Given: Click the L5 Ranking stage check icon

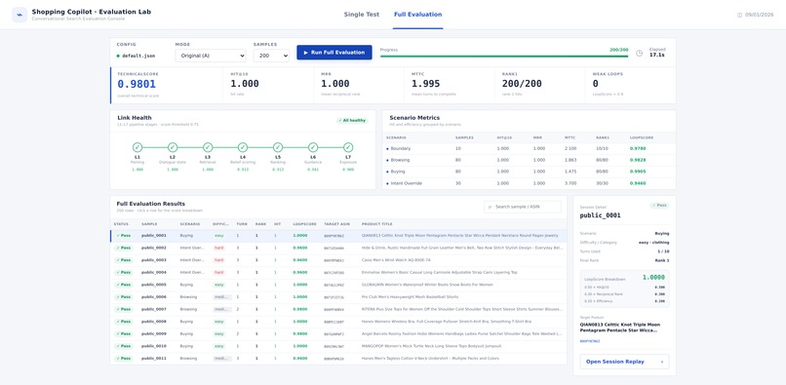Looking at the screenshot, I should pos(278,147).
